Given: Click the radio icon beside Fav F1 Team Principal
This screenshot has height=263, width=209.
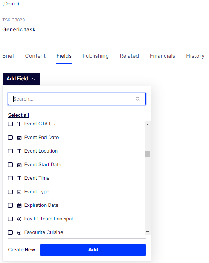Looking at the screenshot, I should click(x=20, y=219).
